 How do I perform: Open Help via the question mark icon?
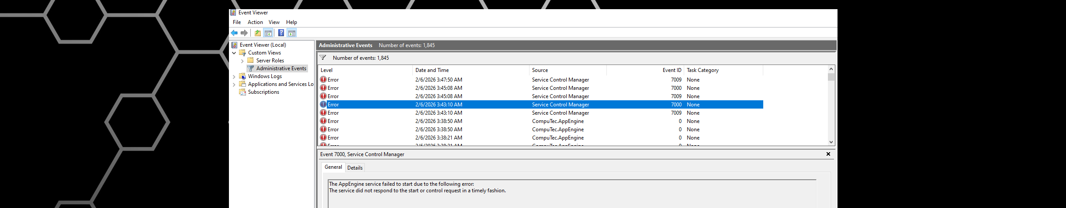(x=281, y=33)
